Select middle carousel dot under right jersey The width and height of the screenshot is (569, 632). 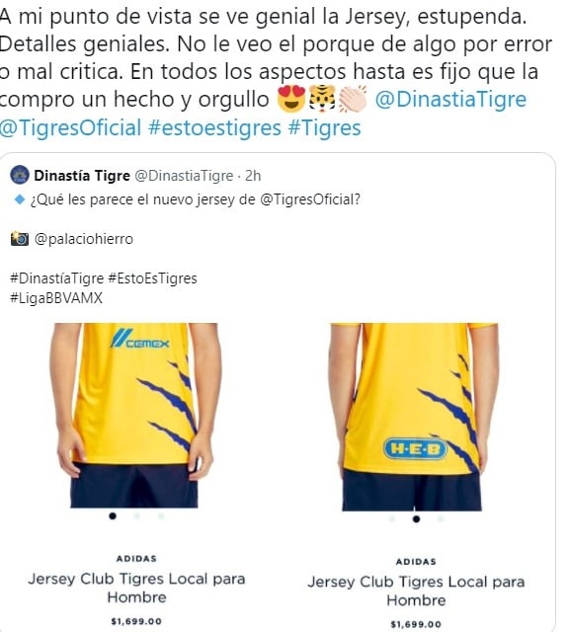click(416, 518)
